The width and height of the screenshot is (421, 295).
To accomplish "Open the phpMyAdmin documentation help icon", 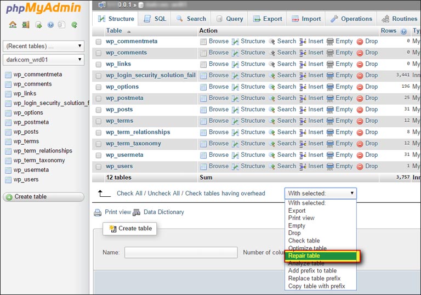I will (50, 25).
